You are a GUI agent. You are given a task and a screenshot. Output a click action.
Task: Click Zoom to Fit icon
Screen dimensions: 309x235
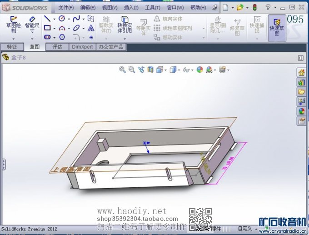pos(122,70)
